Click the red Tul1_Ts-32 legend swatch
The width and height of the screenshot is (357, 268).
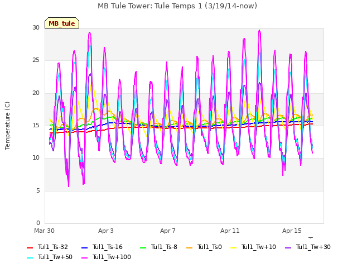tap(30, 247)
